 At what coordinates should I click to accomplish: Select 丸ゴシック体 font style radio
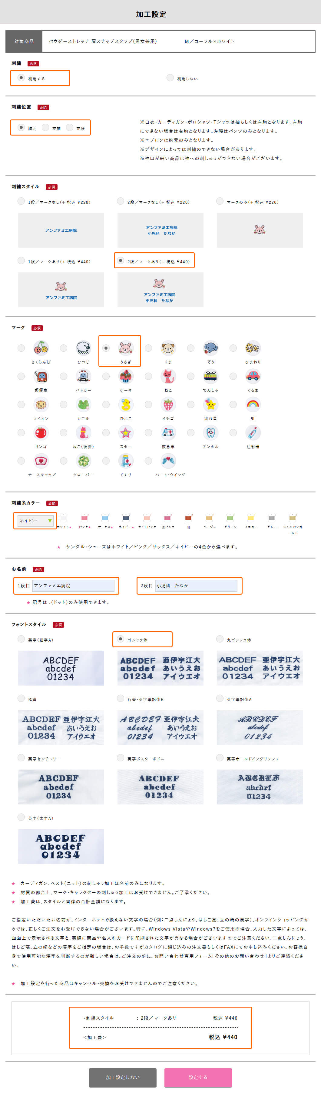220,639
